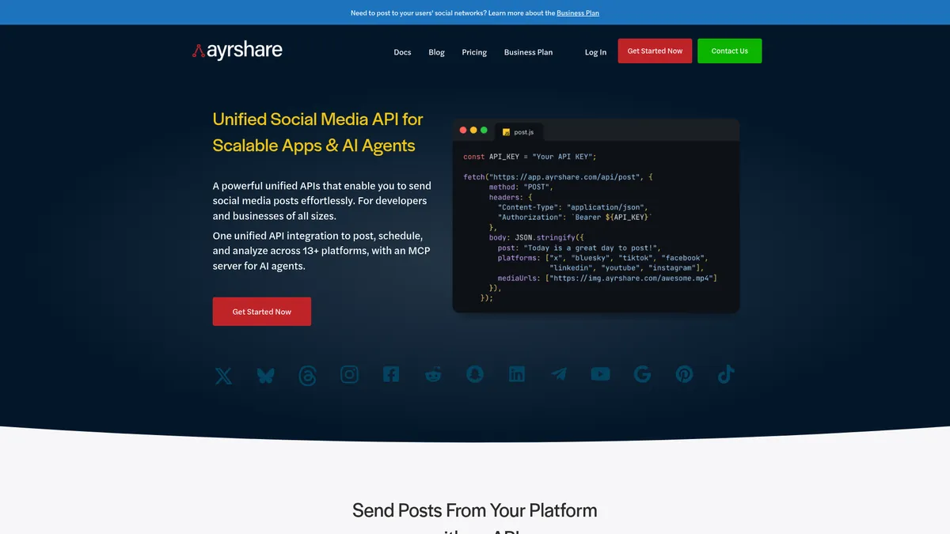The height and width of the screenshot is (534, 950).
Task: Go to the Pricing page
Action: point(474,52)
